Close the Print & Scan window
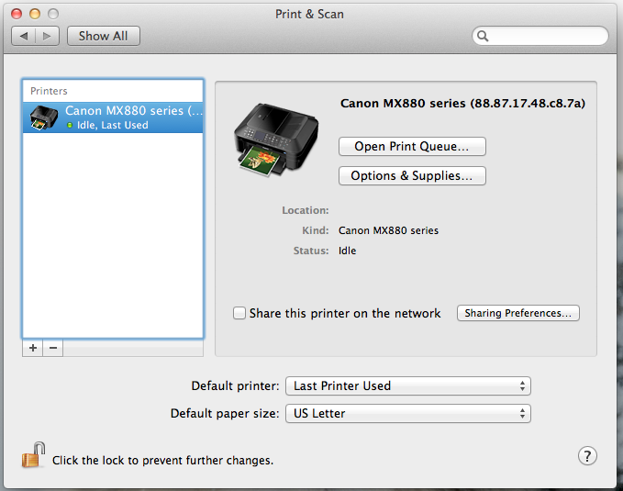 point(17,14)
